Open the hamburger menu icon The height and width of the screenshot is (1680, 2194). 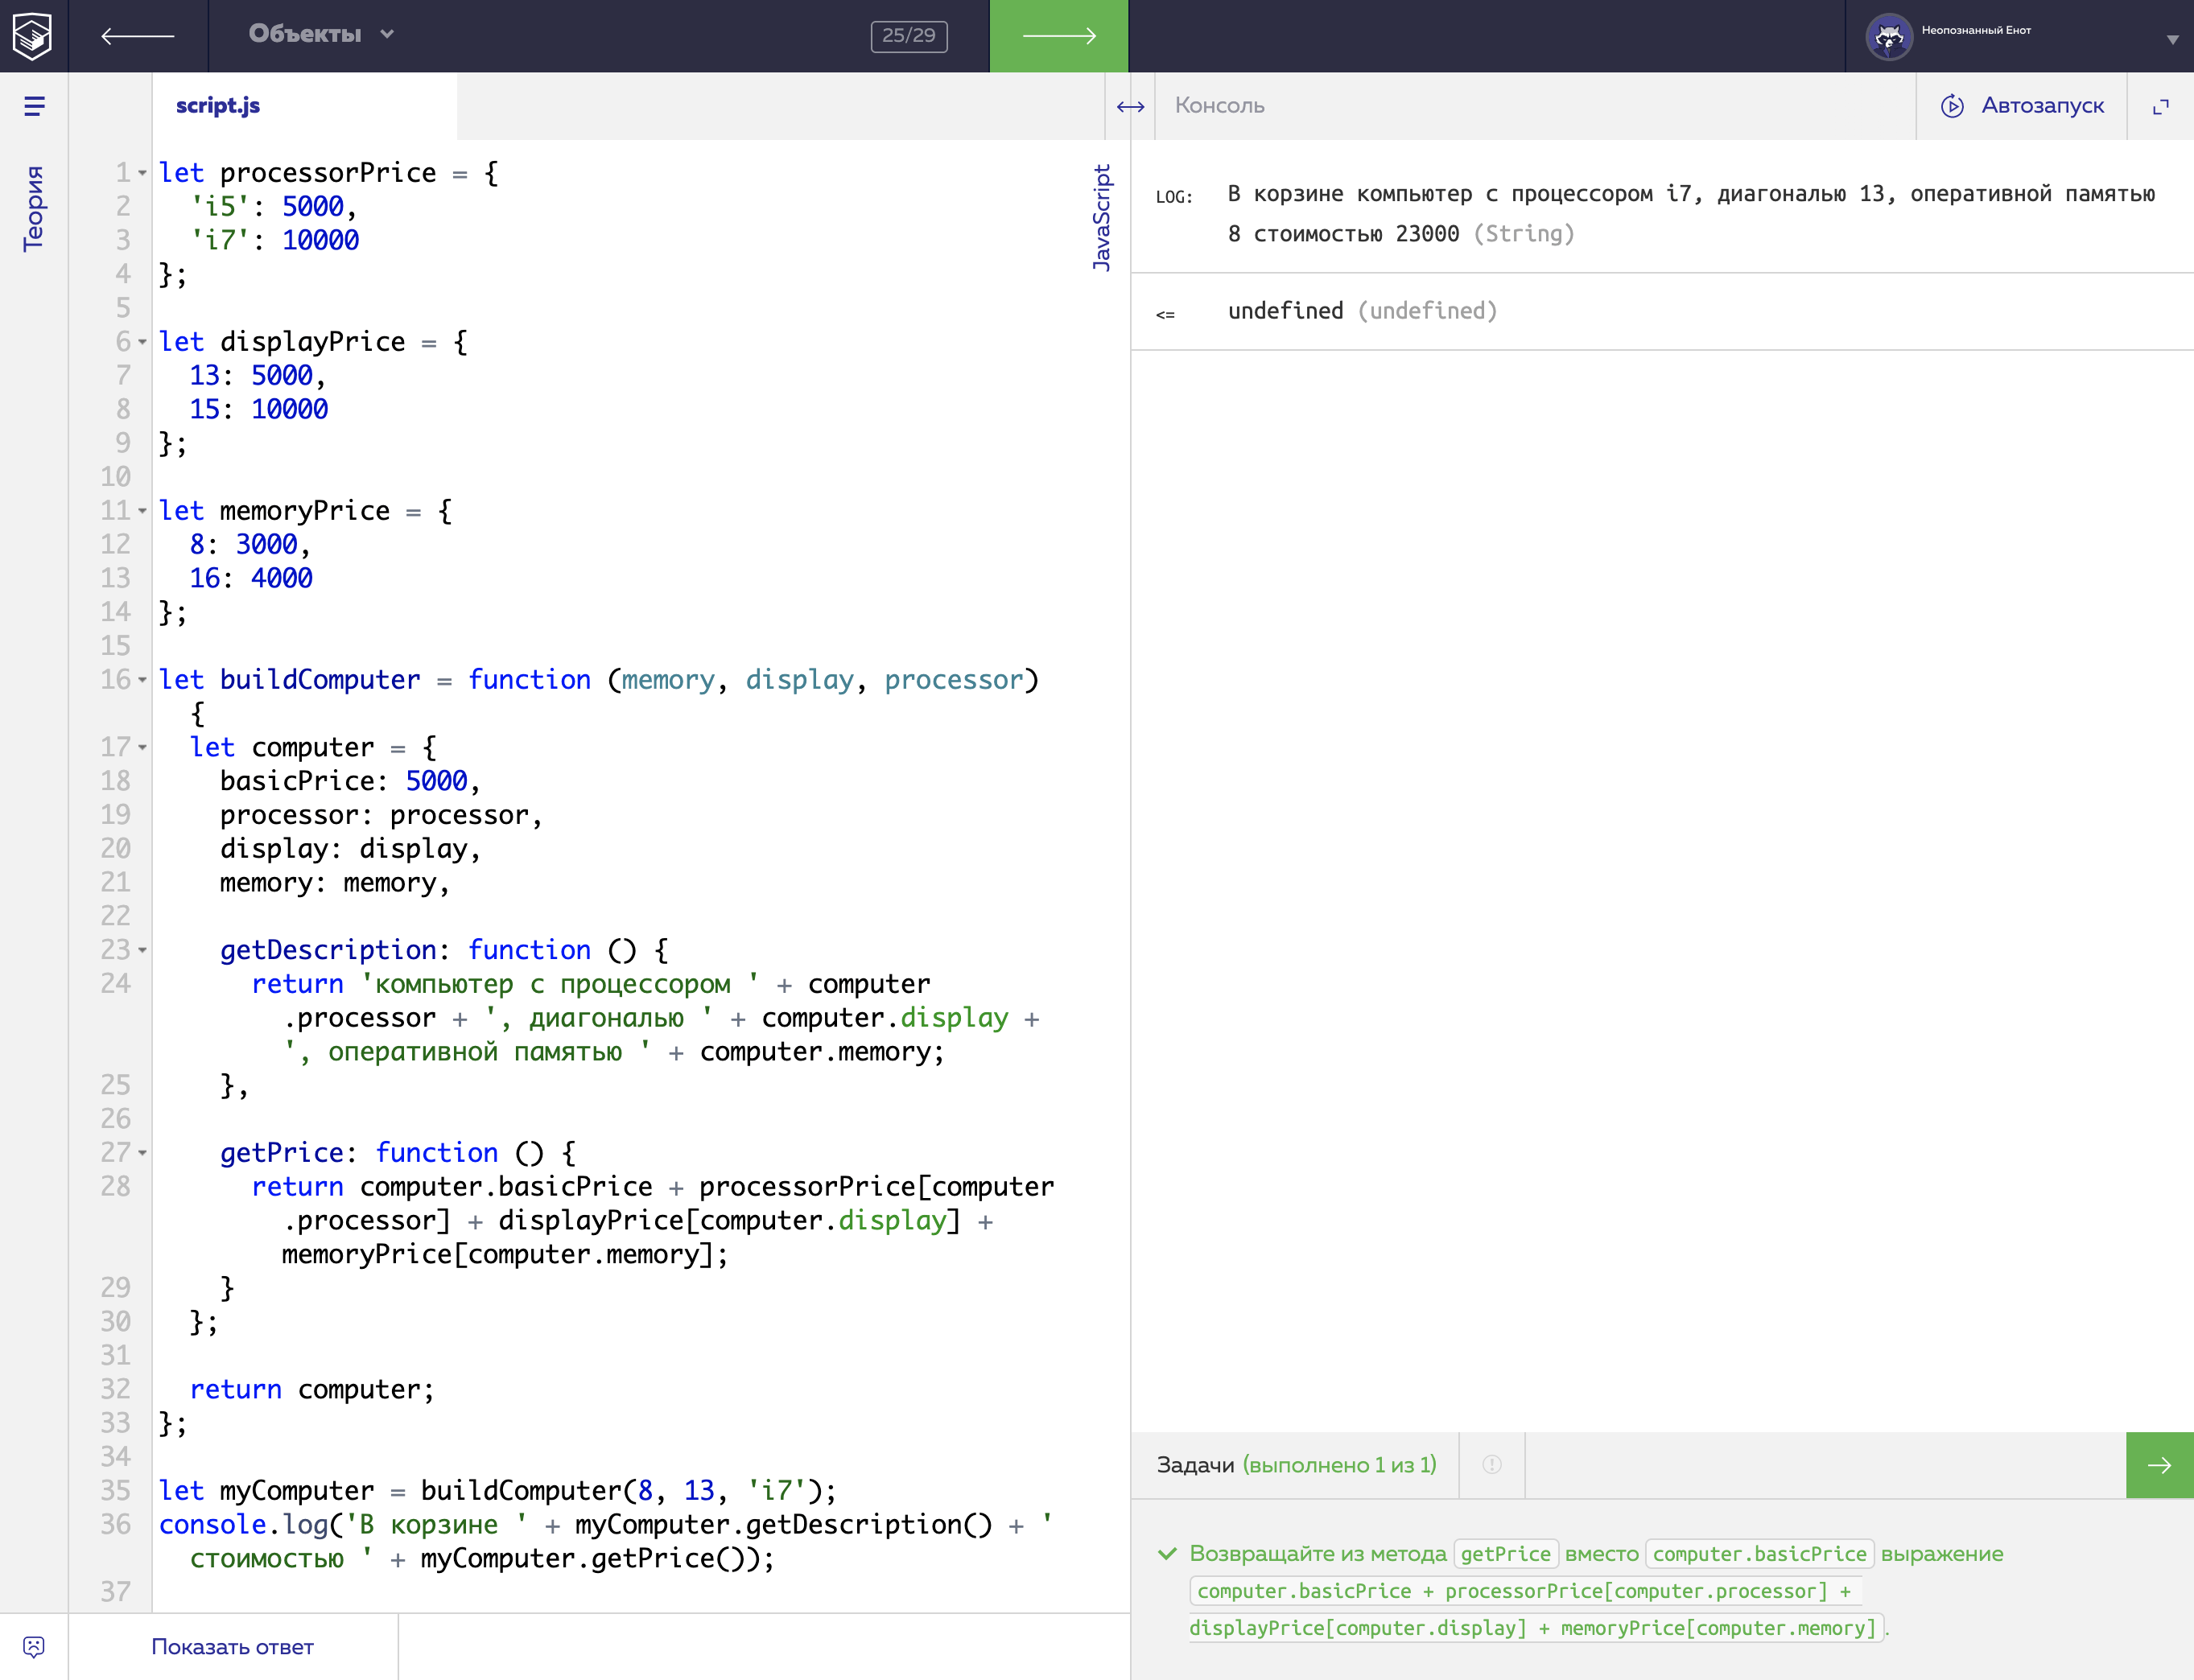(34, 106)
